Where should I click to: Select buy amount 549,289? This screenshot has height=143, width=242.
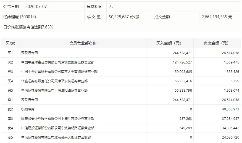tap(186, 128)
